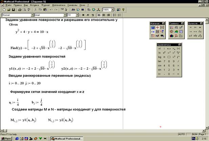
Task: Toggle bold text formatting (Ж)
Action: click(x=83, y=15)
